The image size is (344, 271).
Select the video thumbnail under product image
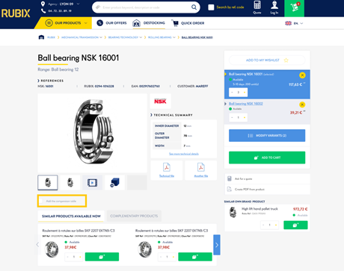coord(92,183)
